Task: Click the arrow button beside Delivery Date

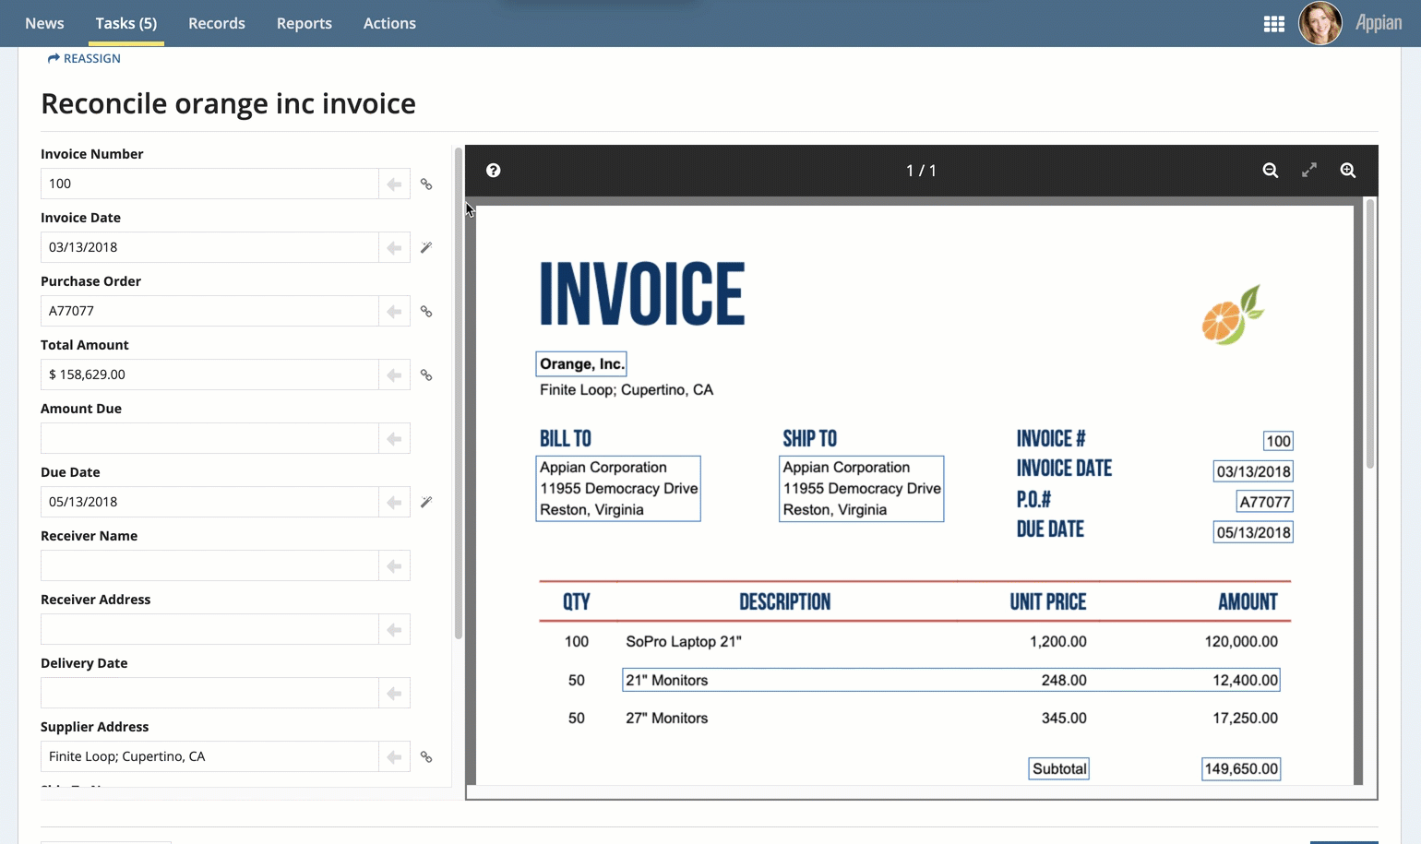Action: (x=394, y=693)
